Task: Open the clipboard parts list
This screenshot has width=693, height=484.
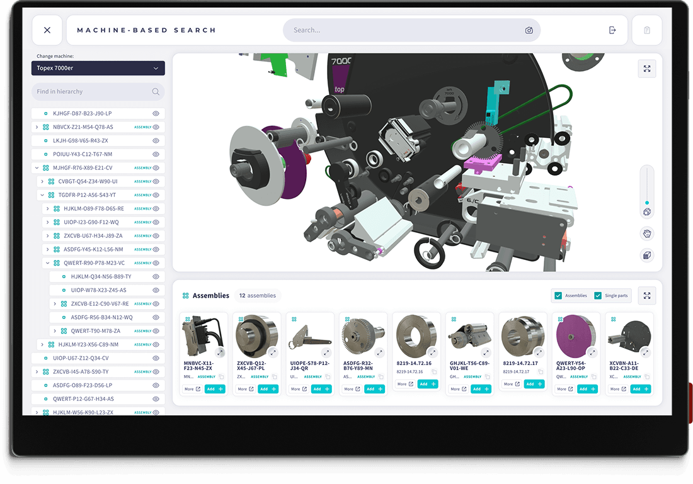Action: tap(647, 30)
